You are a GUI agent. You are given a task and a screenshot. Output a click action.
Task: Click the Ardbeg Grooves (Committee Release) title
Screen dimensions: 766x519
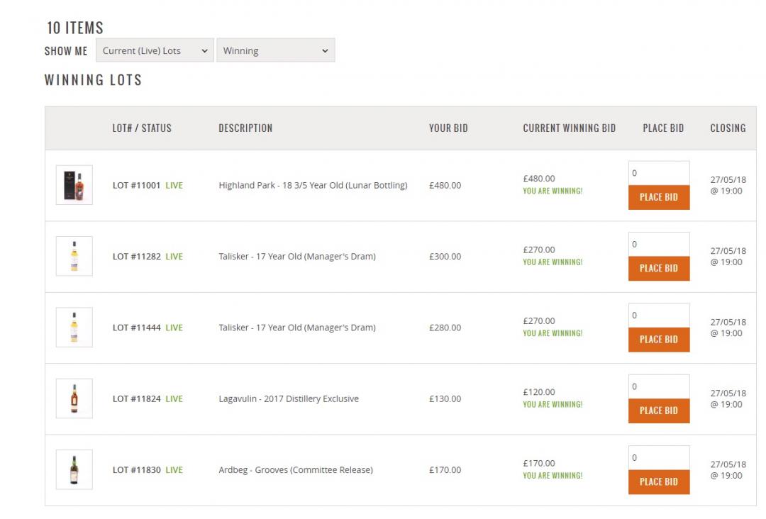point(295,469)
